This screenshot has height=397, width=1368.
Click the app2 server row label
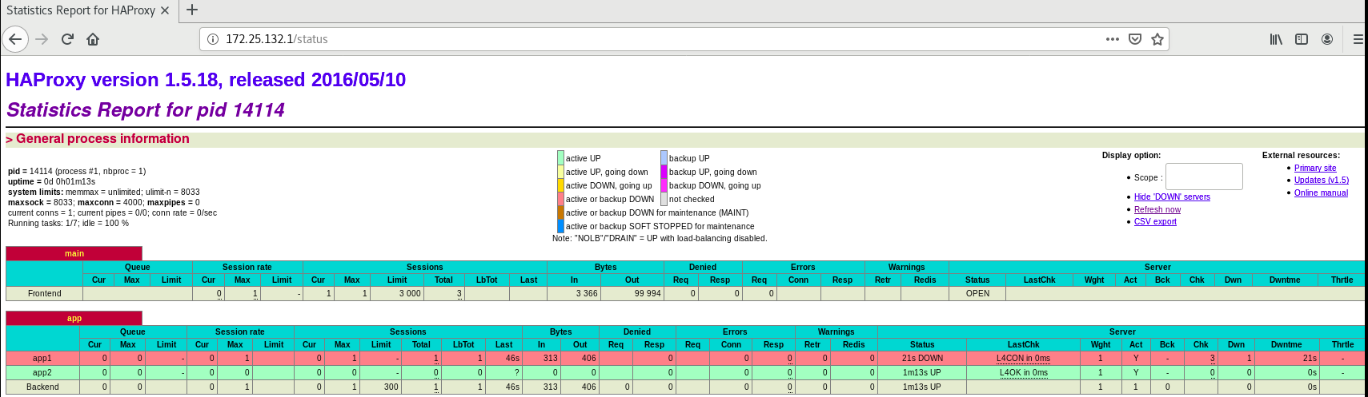[x=42, y=372]
